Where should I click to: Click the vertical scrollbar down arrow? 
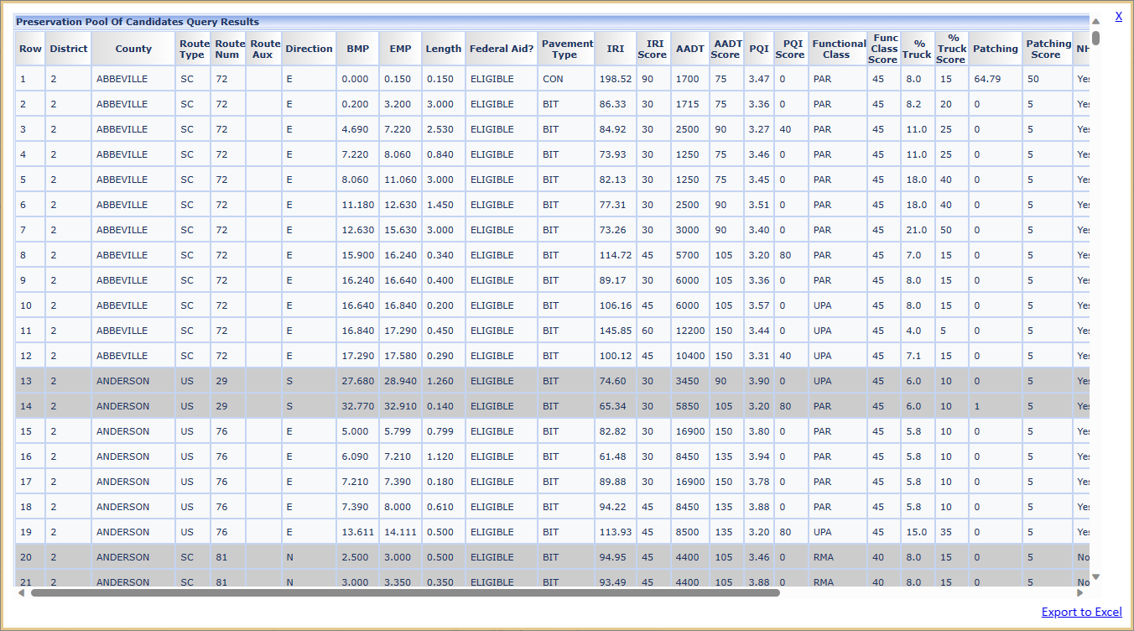click(1095, 576)
